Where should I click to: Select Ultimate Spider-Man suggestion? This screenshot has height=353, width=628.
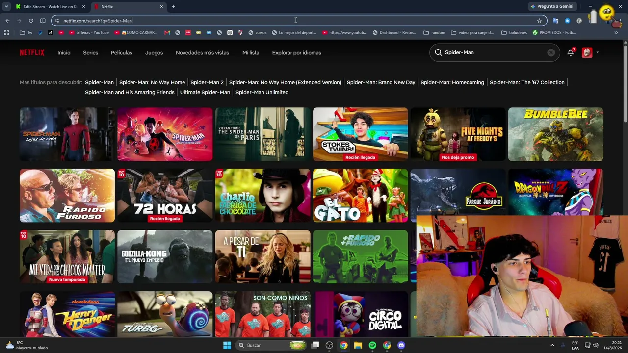click(x=205, y=92)
